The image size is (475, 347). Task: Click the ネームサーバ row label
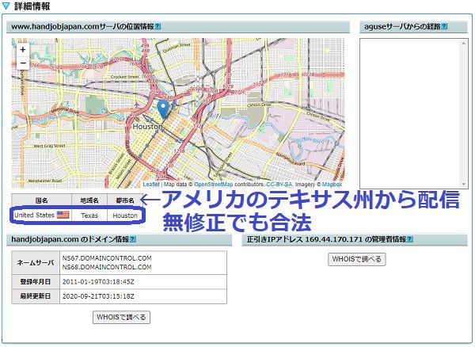[36, 263]
